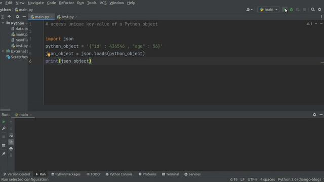The width and height of the screenshot is (324, 182).
Task: Run with coverage icon in top toolbar
Action: coord(298,10)
